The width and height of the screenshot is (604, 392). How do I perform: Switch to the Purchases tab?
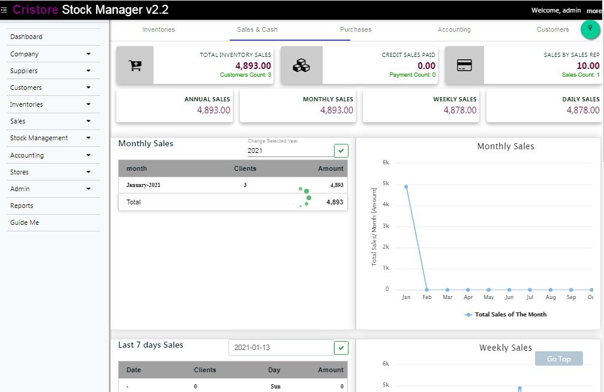(x=356, y=29)
